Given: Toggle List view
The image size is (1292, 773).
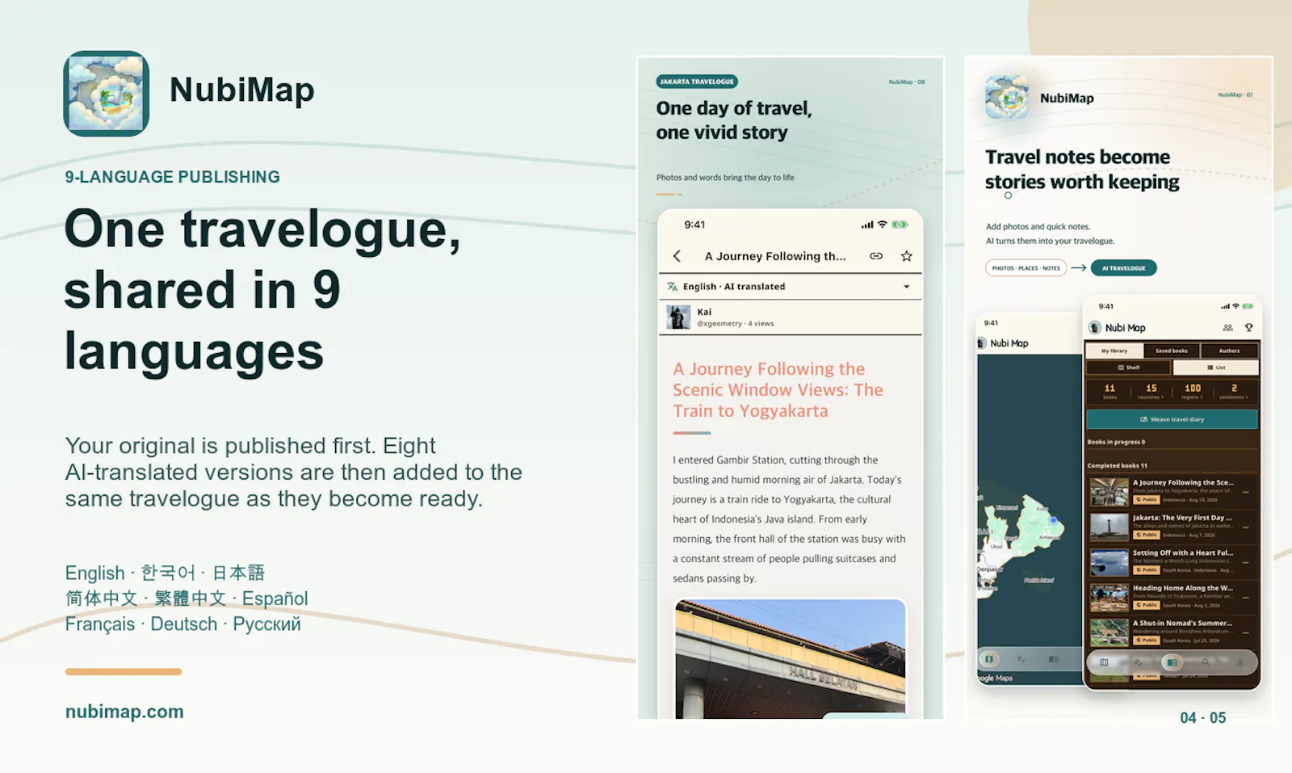Looking at the screenshot, I should 1215,368.
